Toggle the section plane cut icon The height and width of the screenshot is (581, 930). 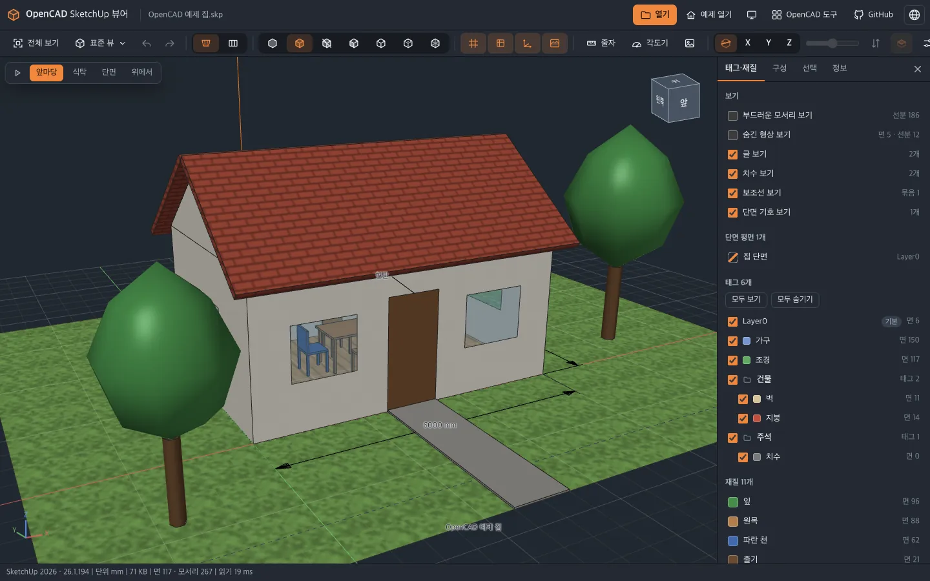[x=726, y=43]
